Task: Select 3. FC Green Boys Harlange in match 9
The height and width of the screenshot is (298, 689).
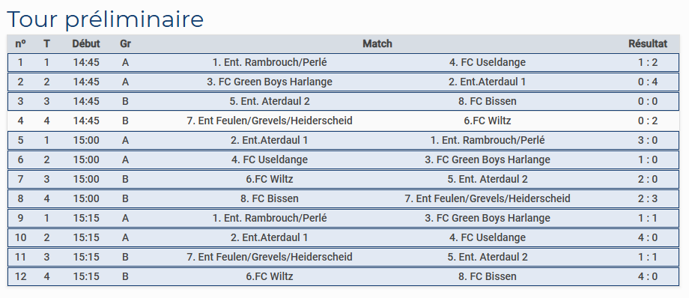Action: click(x=488, y=218)
